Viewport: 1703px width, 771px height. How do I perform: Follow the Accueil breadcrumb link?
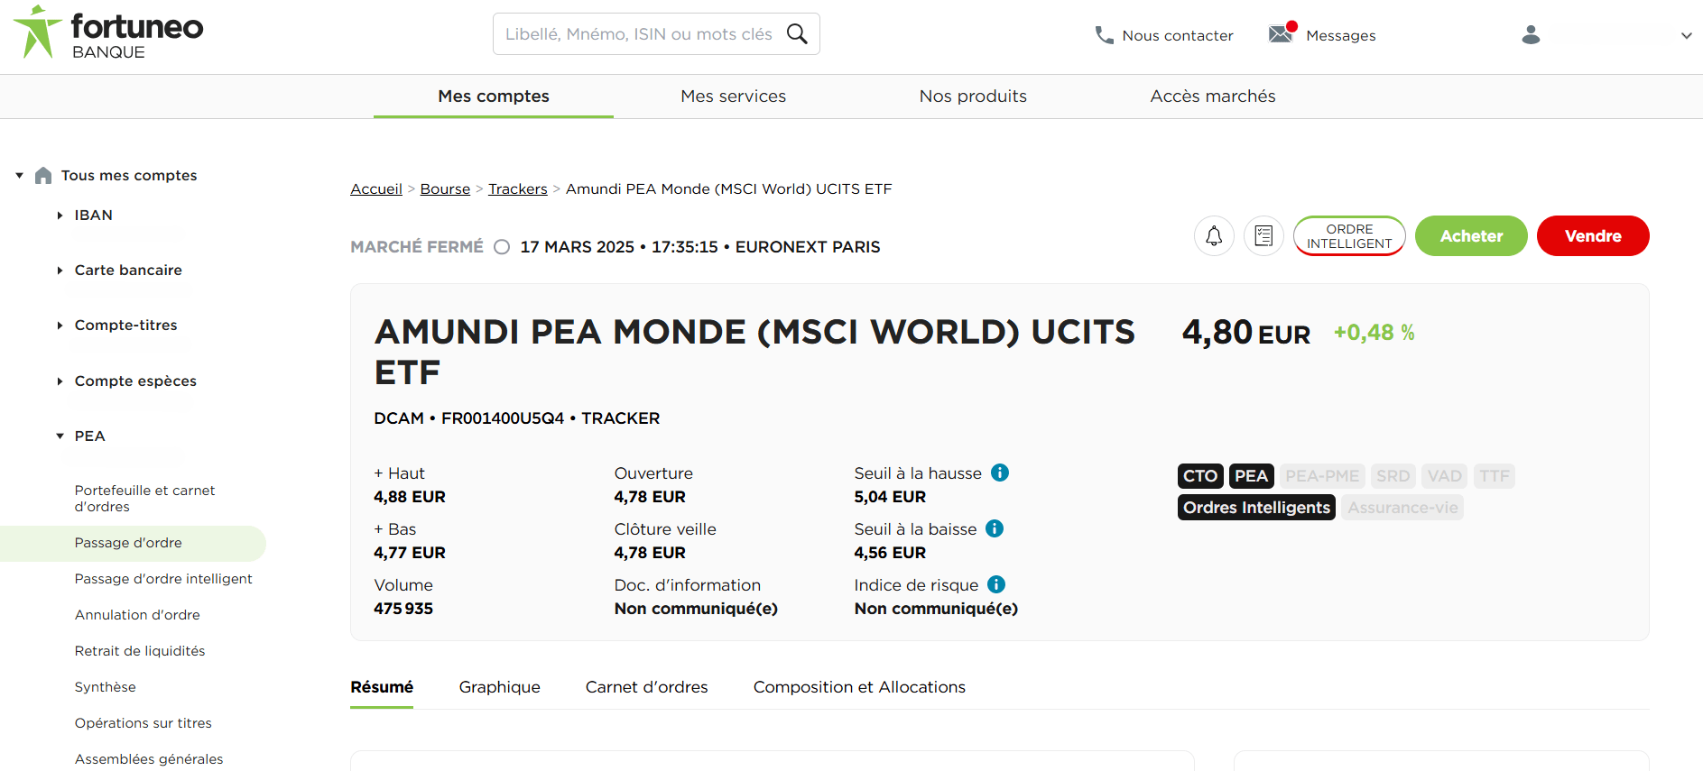[x=376, y=189]
